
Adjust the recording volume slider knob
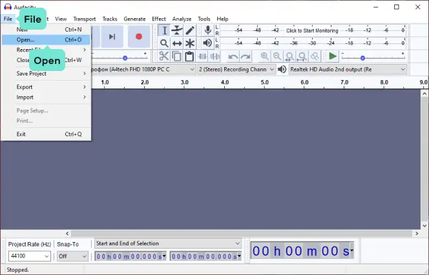(125, 58)
